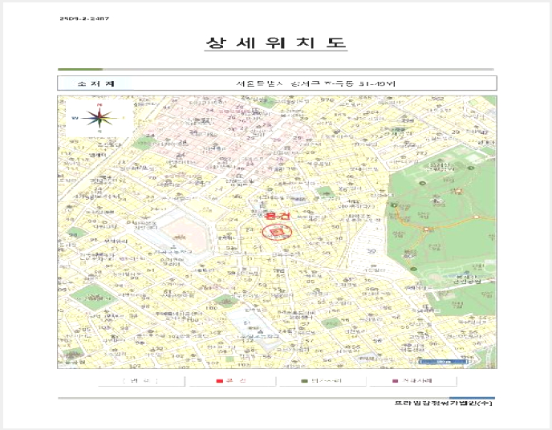
Task: Click the compass rose on the map
Action: [99, 118]
